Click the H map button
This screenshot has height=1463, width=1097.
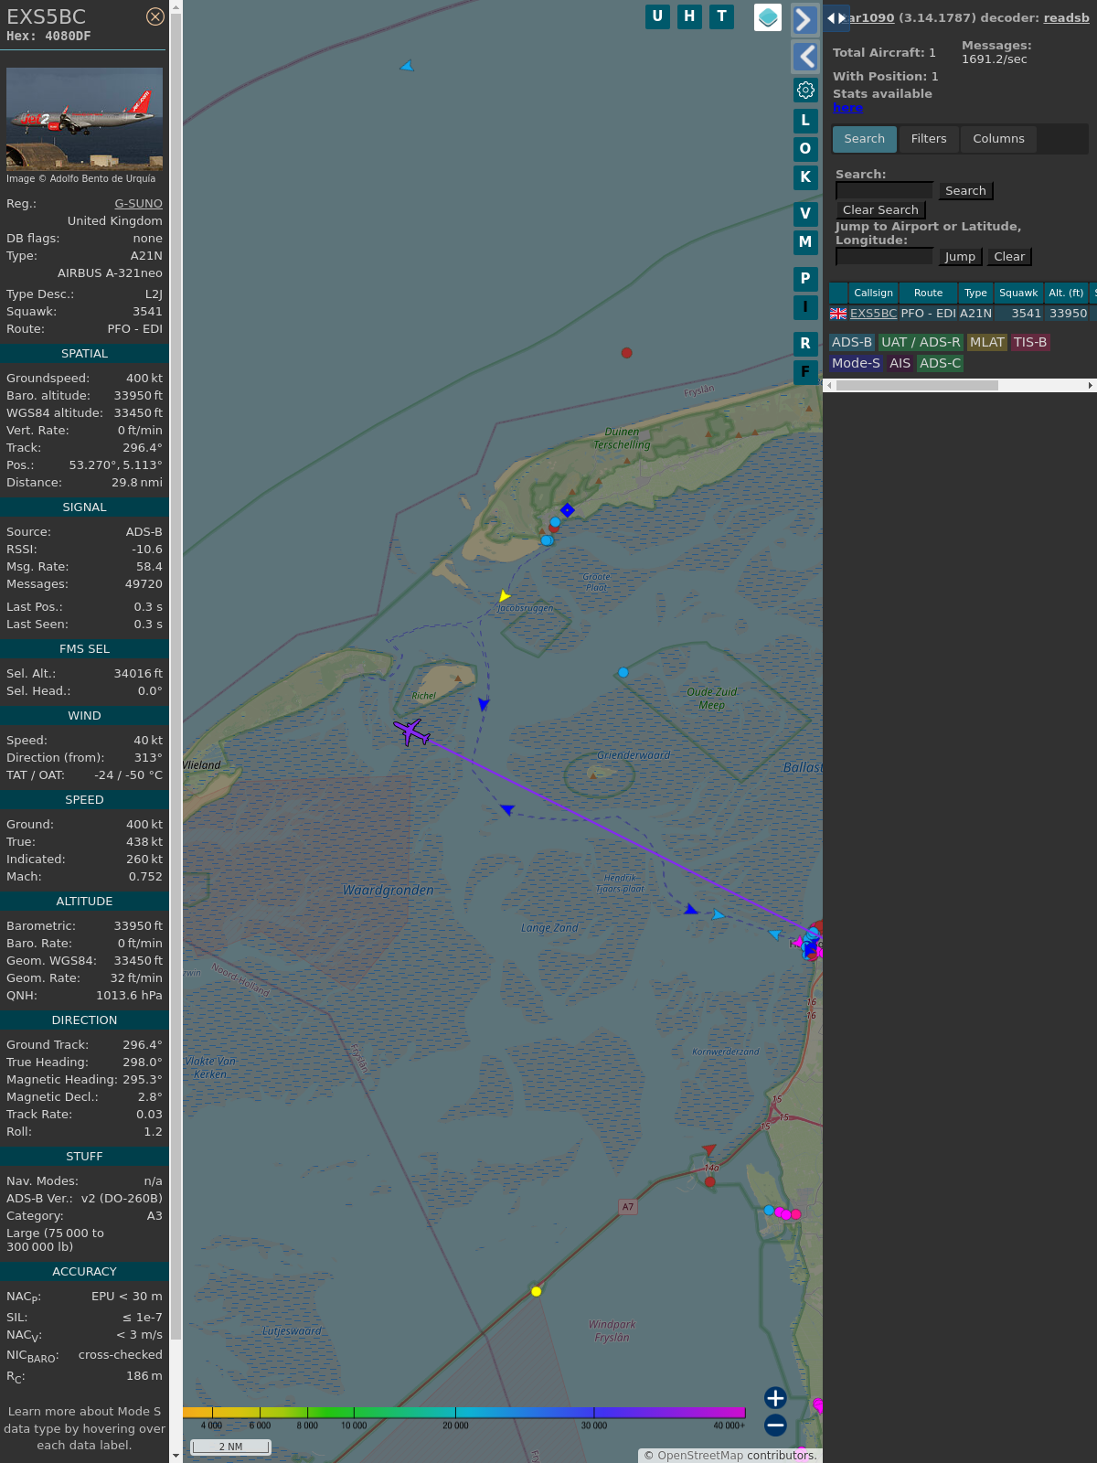[689, 16]
